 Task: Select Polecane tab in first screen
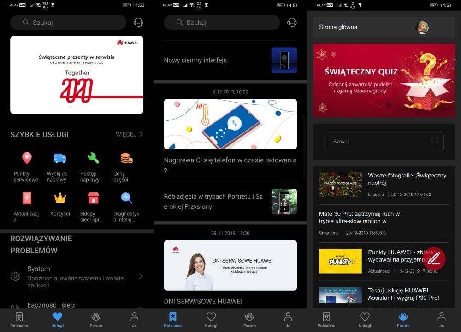[19, 320]
